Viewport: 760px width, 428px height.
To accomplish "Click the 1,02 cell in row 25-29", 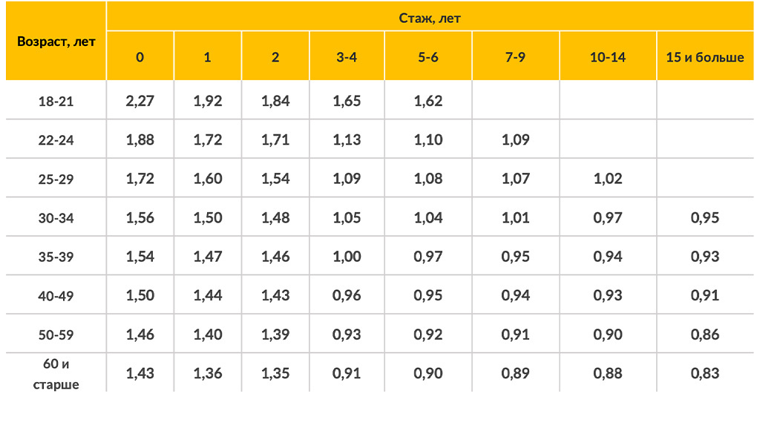I will (607, 179).
